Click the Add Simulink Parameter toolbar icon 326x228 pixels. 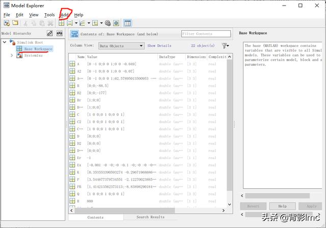[x=70, y=23]
